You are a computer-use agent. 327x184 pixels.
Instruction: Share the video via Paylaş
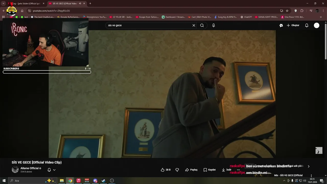tap(191, 170)
